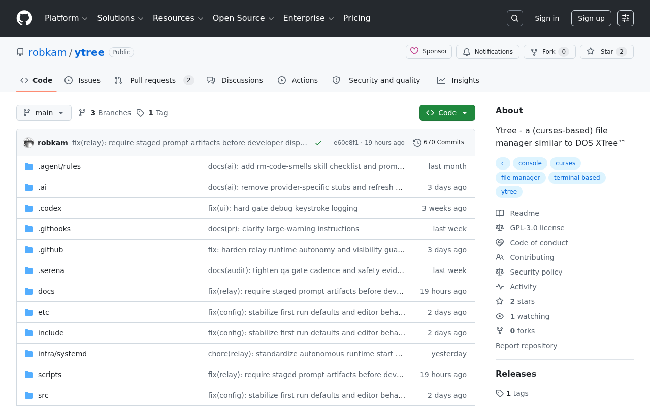View the 1 Tag link

click(152, 113)
